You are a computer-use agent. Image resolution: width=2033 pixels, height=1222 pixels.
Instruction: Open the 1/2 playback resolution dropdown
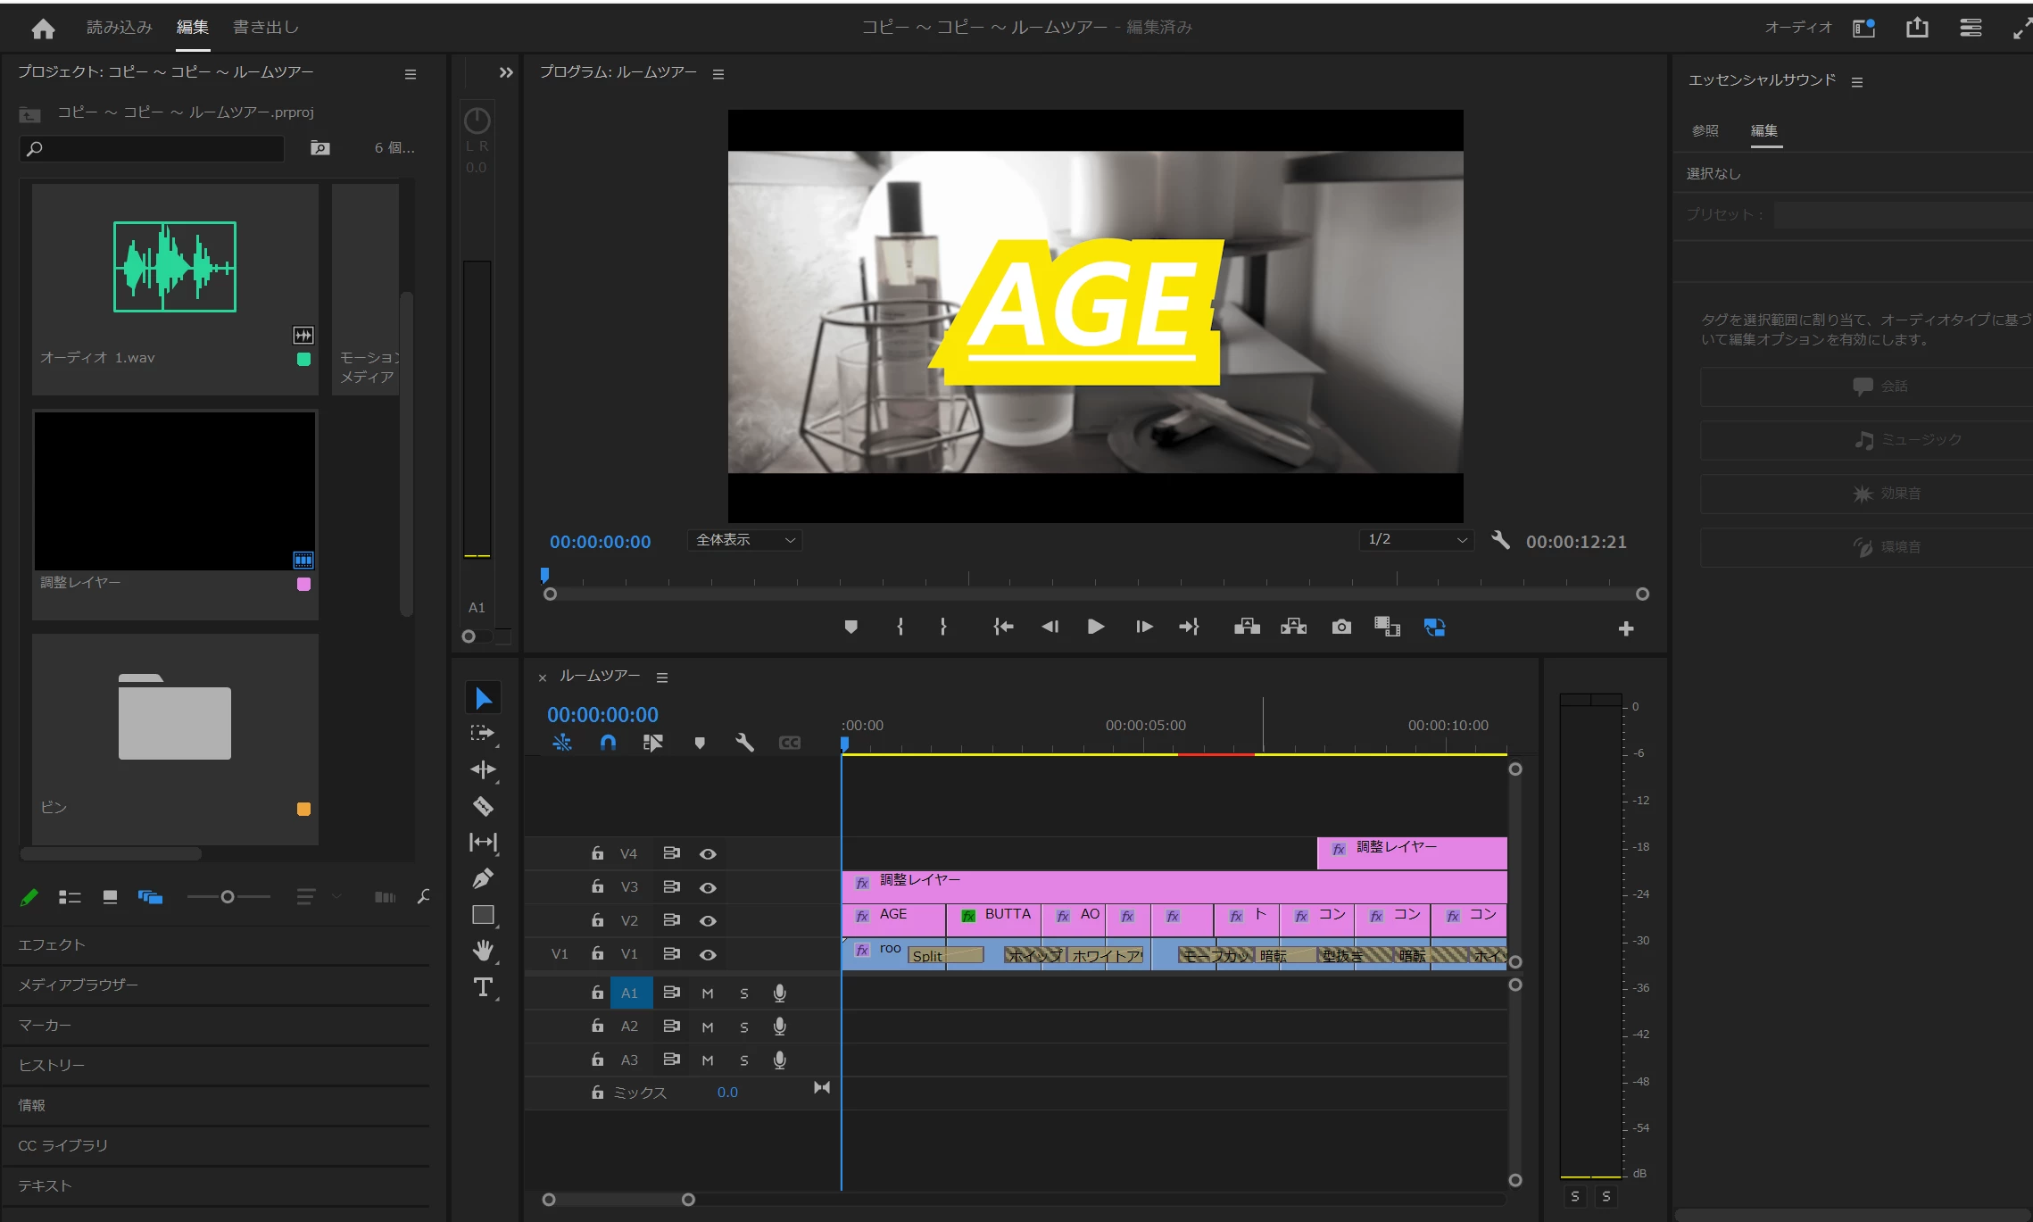click(x=1416, y=540)
